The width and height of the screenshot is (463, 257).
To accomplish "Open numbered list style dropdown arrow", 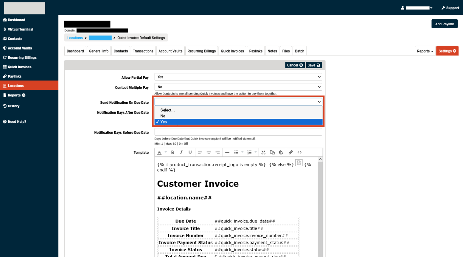I will (256, 152).
